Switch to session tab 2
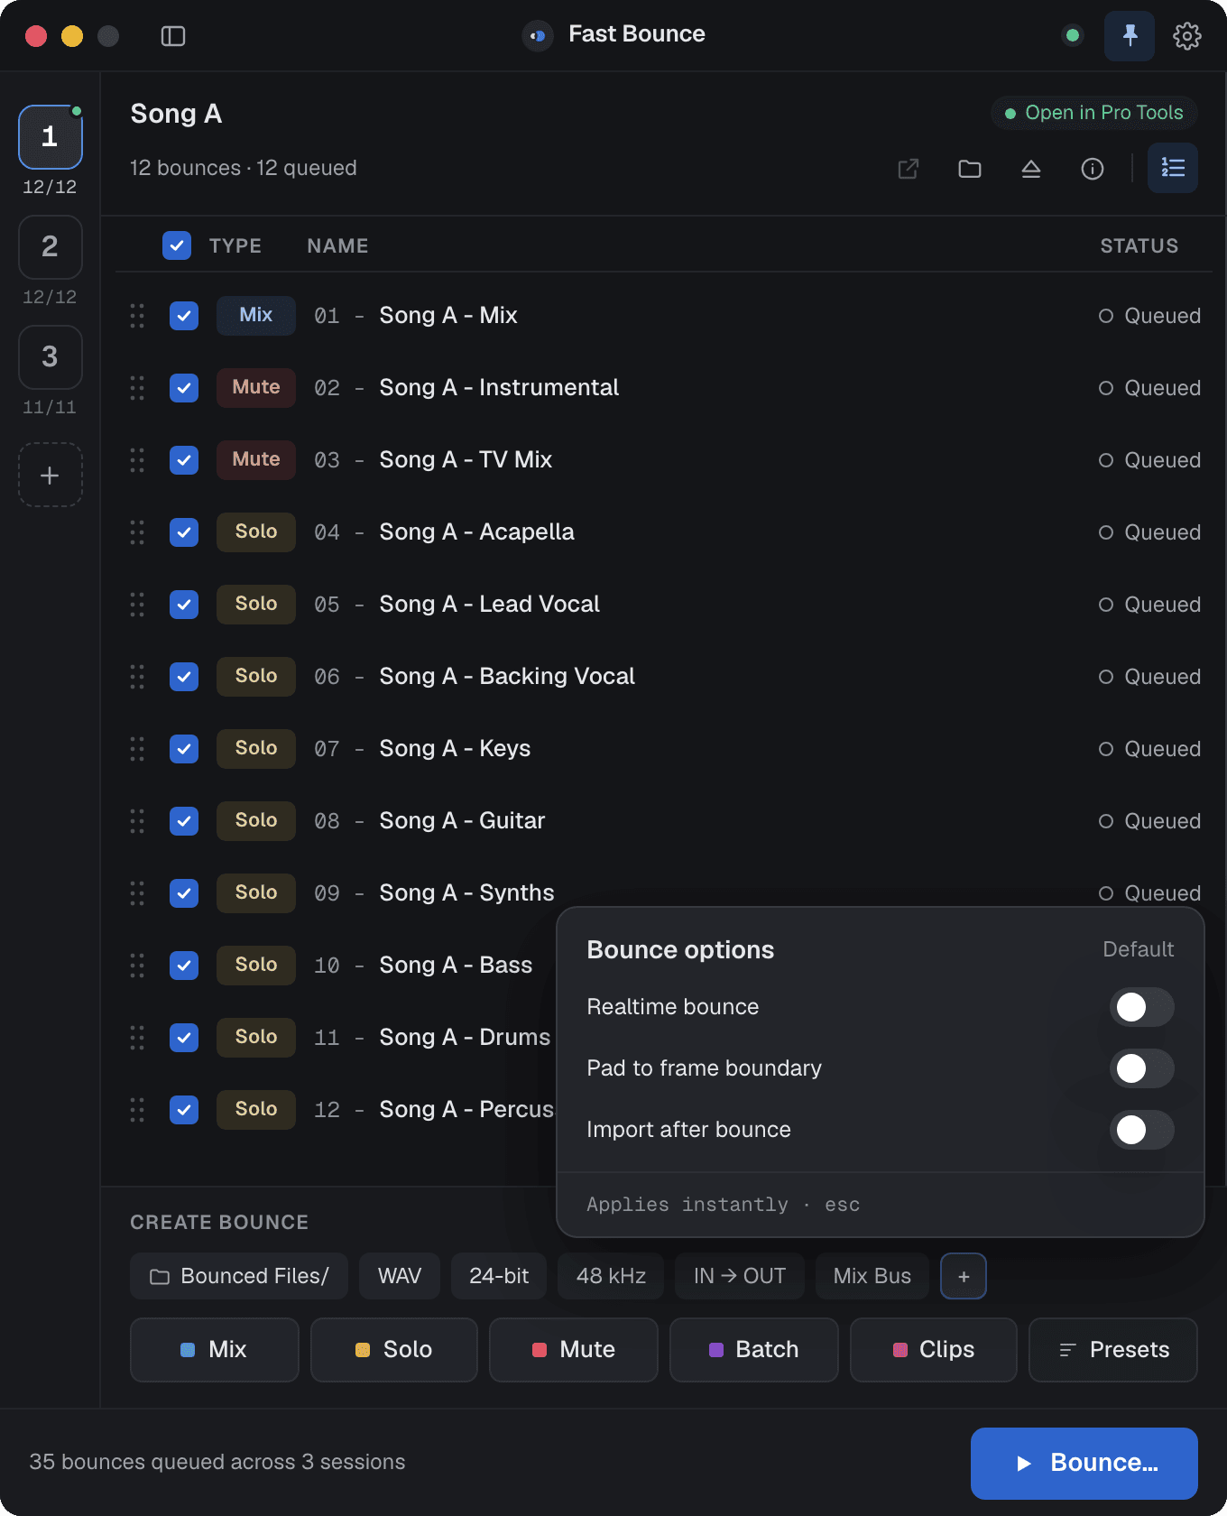The height and width of the screenshot is (1516, 1227). click(51, 247)
